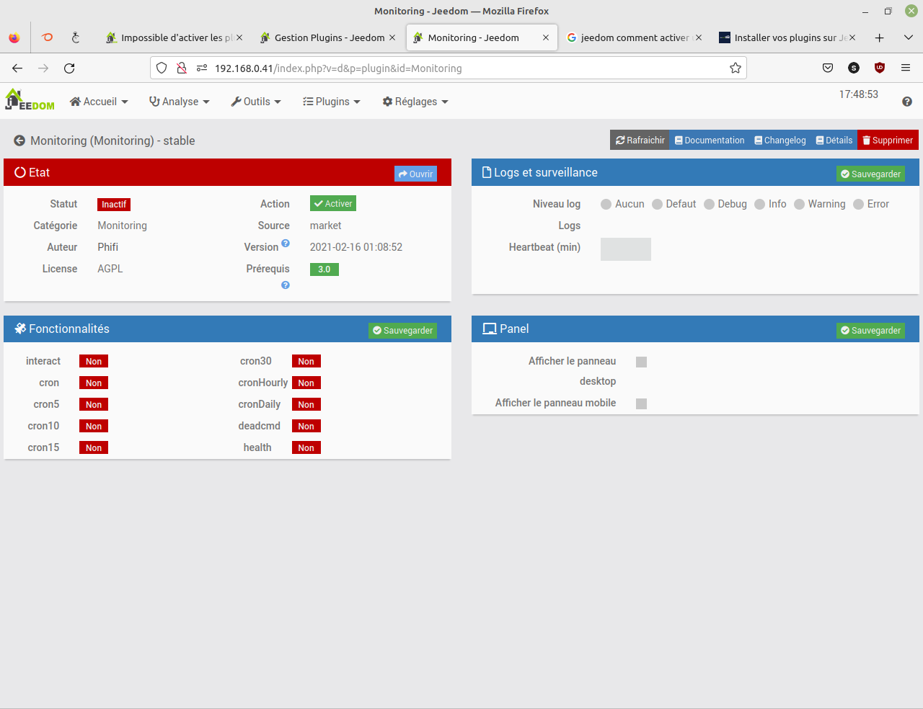Select the Warning log level
Screen dimensions: 923x709
[799, 205]
